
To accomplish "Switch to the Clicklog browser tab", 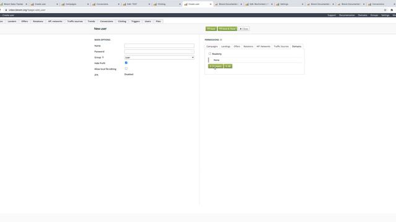I will [x=167, y=4].
